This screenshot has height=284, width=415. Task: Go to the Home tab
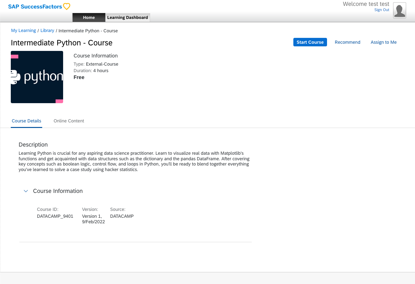(x=89, y=18)
